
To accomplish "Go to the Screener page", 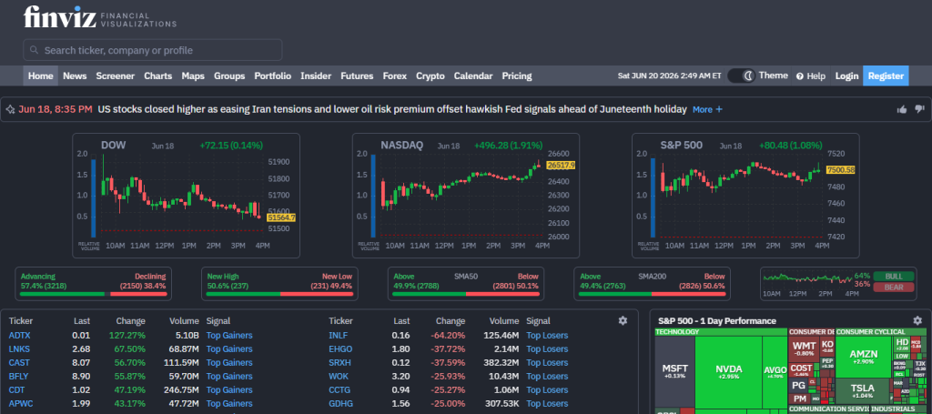I will tap(116, 76).
